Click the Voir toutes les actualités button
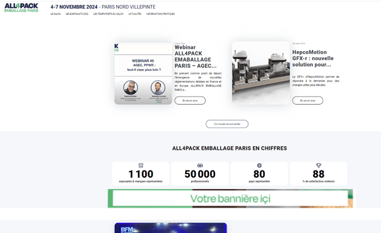The height and width of the screenshot is (233, 381). [x=227, y=124]
